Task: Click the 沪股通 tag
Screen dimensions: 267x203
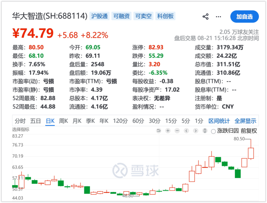Action: click(x=99, y=16)
